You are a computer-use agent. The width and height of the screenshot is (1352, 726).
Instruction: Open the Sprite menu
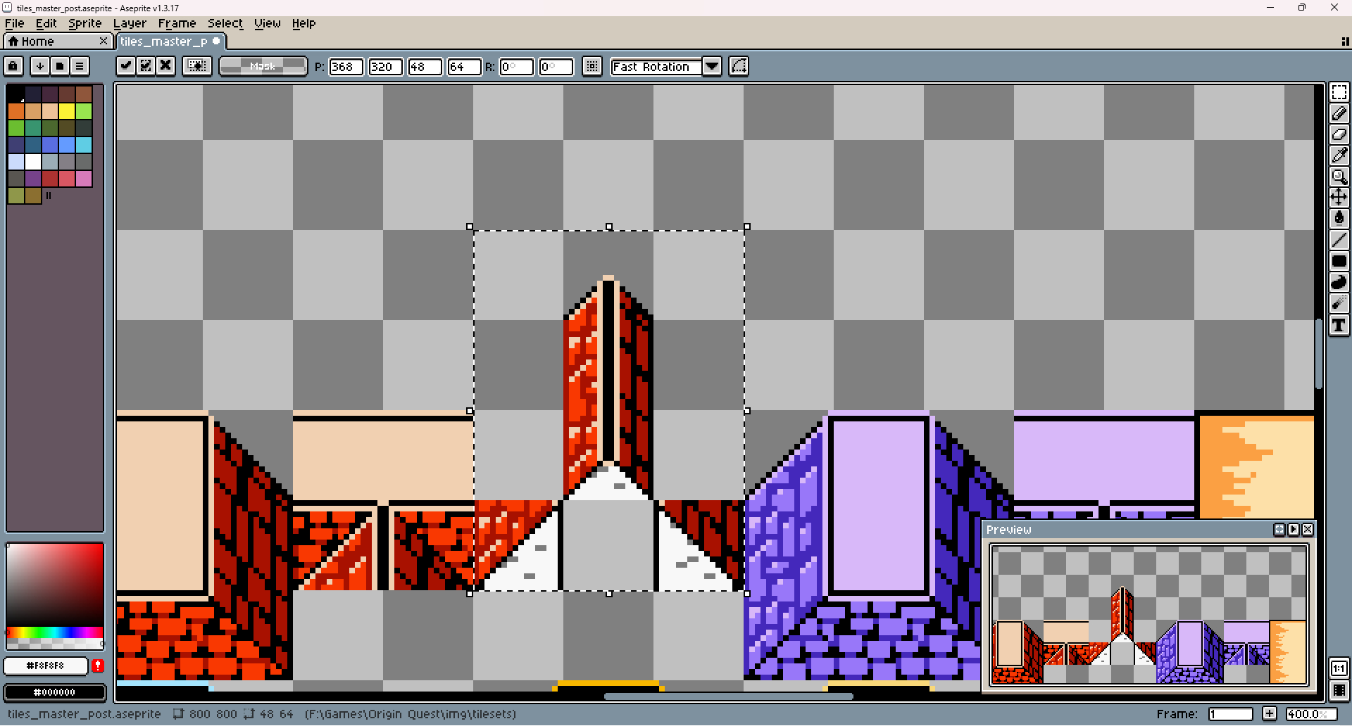[x=84, y=23]
